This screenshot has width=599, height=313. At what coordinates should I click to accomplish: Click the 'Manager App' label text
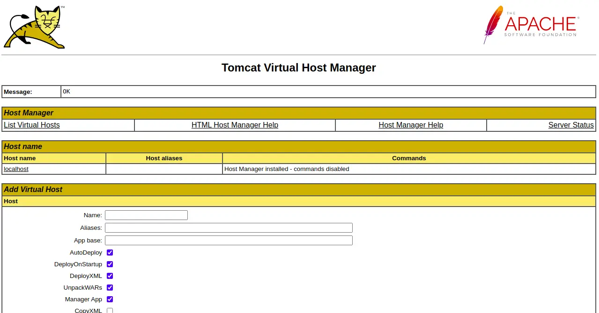coord(83,299)
